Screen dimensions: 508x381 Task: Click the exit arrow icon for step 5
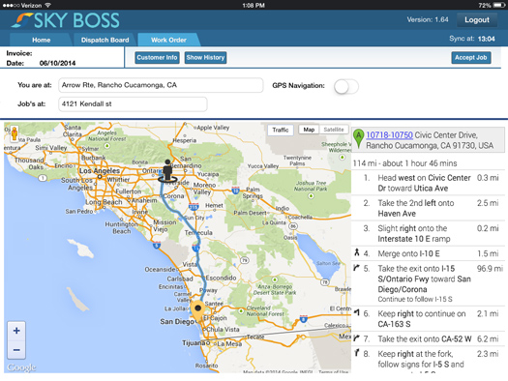(357, 268)
